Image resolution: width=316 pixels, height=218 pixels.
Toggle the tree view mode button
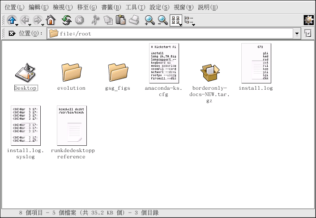[x=189, y=20]
